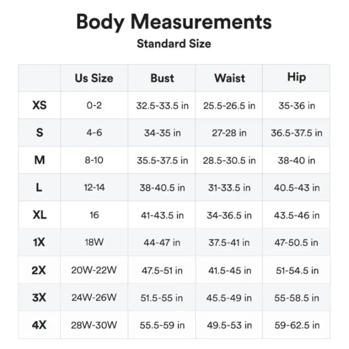
Task: Select the M size row label
Action: click(39, 160)
